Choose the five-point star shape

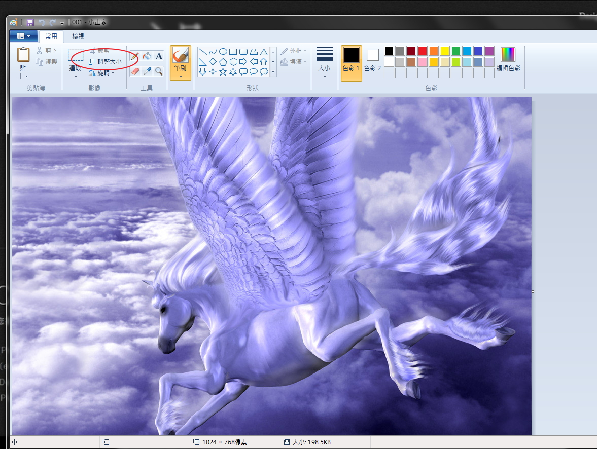(x=222, y=72)
